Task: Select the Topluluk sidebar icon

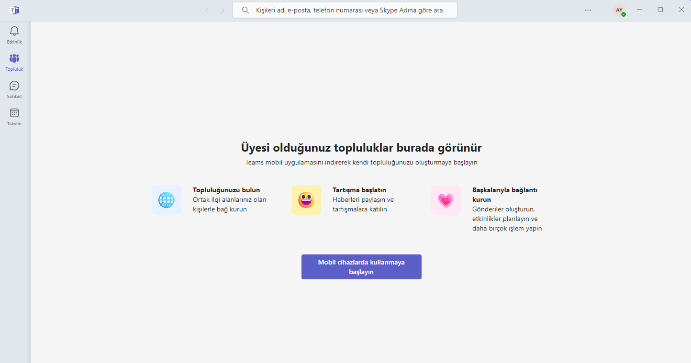Action: pos(14,62)
